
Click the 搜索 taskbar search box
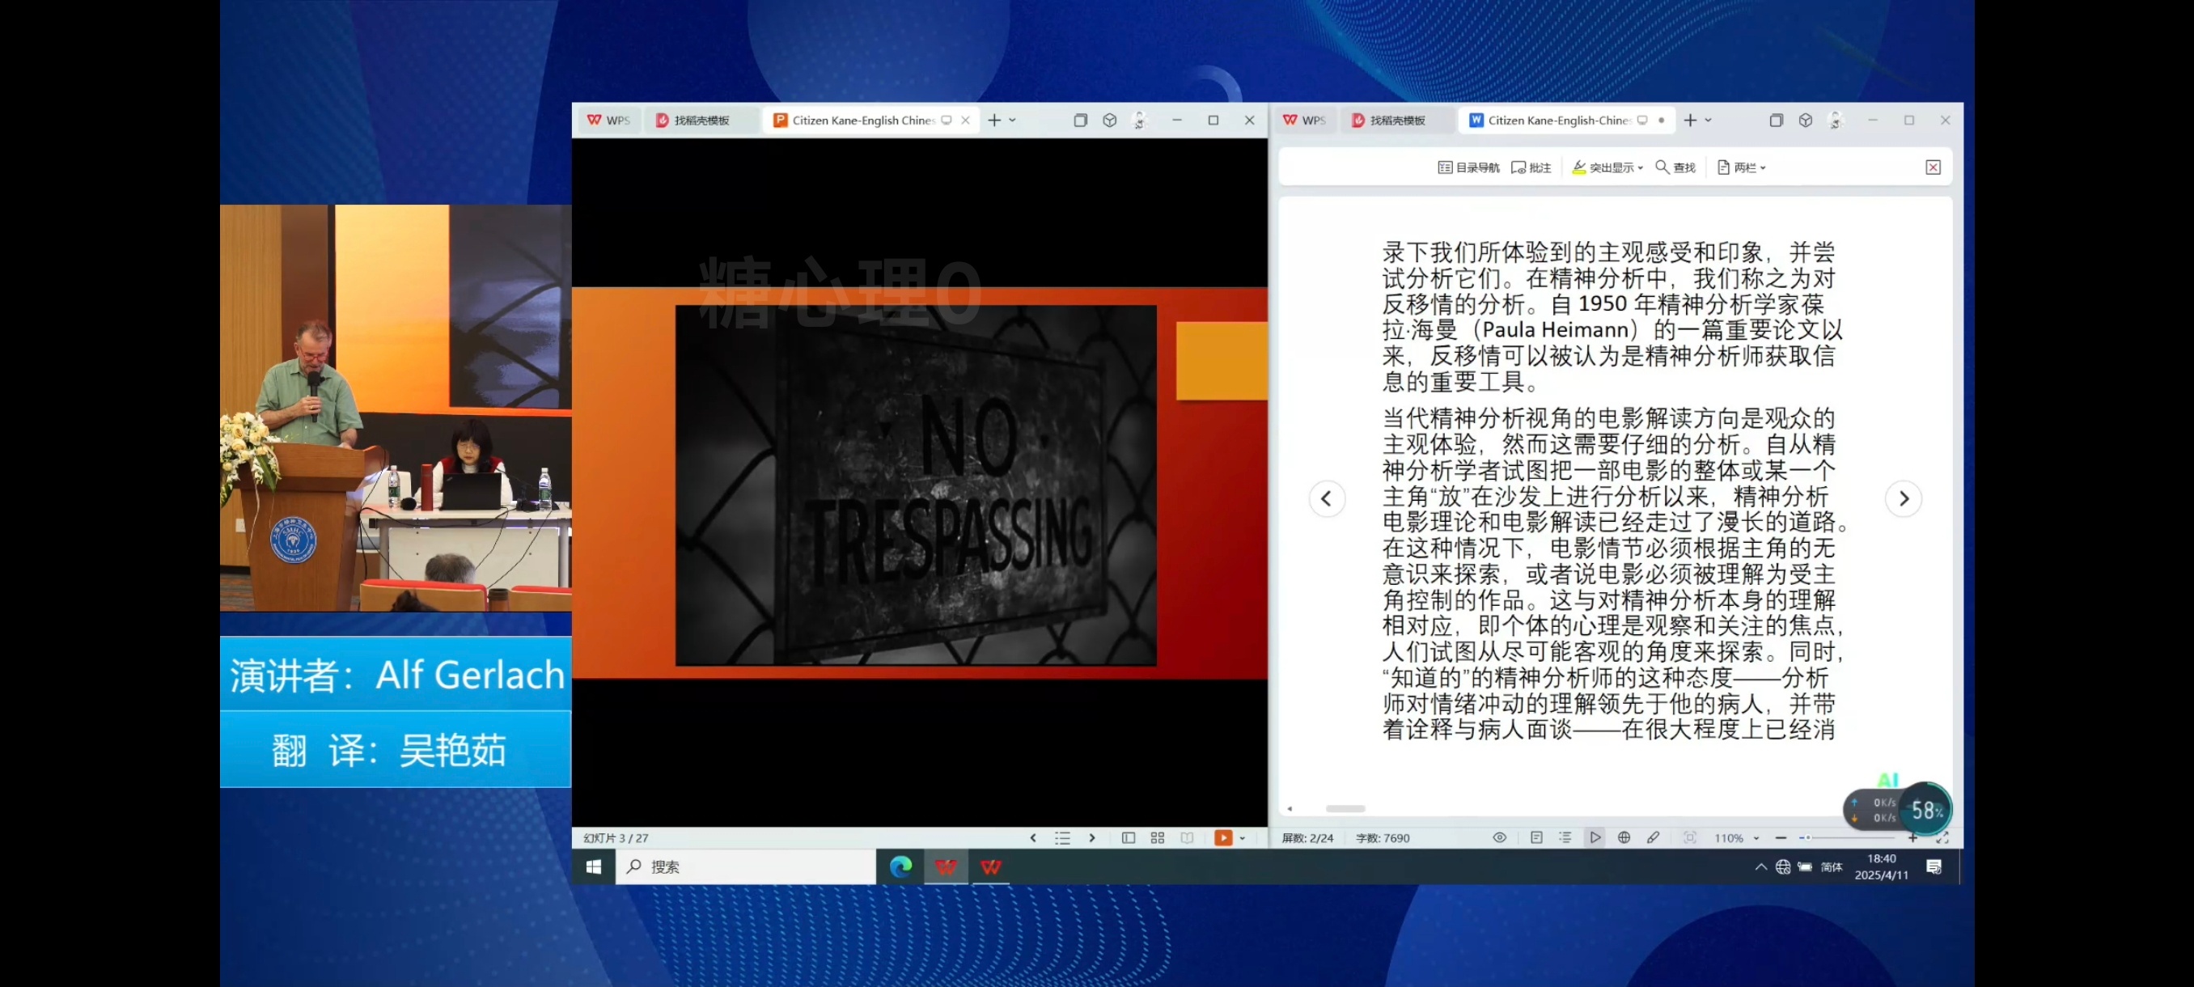click(745, 867)
